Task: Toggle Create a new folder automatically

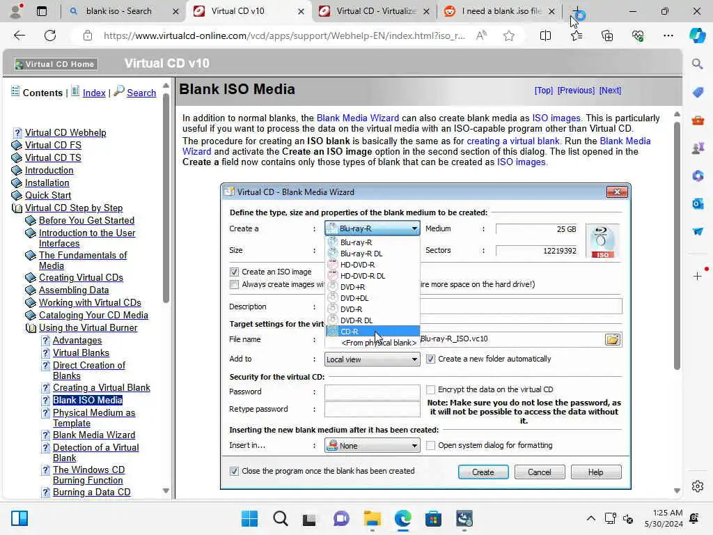Action: tap(430, 359)
